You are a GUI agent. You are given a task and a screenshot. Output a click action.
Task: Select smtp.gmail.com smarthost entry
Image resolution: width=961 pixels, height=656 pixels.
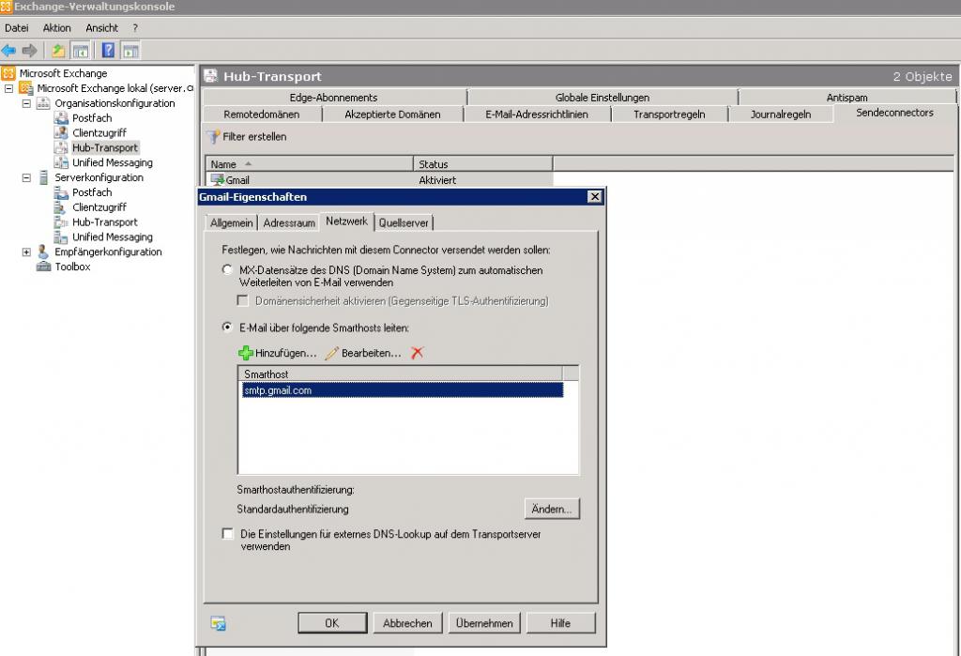(403, 390)
